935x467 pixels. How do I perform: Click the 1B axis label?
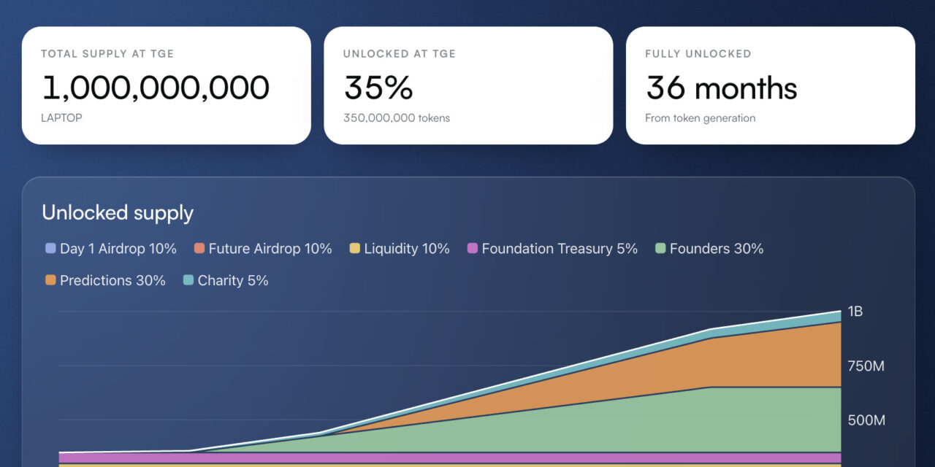click(x=855, y=312)
